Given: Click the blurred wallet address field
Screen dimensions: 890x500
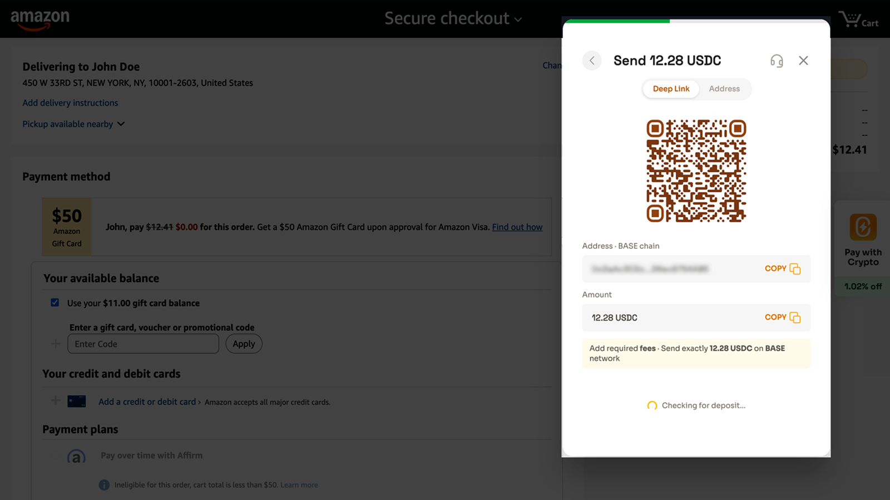Looking at the screenshot, I should (x=696, y=269).
